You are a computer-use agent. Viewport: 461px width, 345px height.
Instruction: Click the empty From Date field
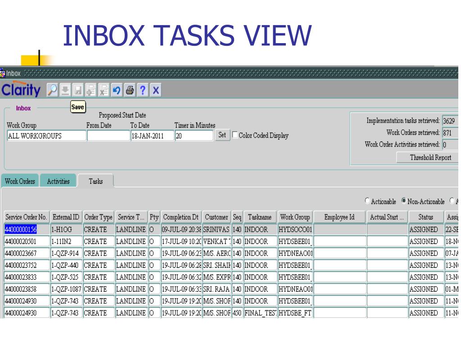108,136
